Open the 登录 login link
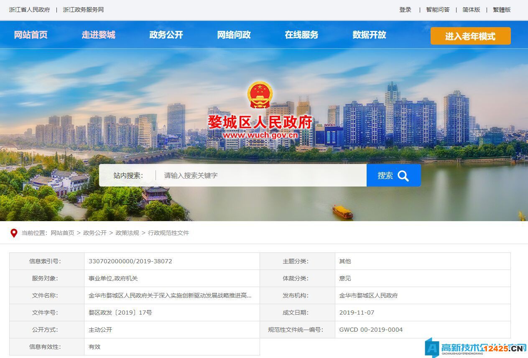528x358 pixels. pos(405,10)
